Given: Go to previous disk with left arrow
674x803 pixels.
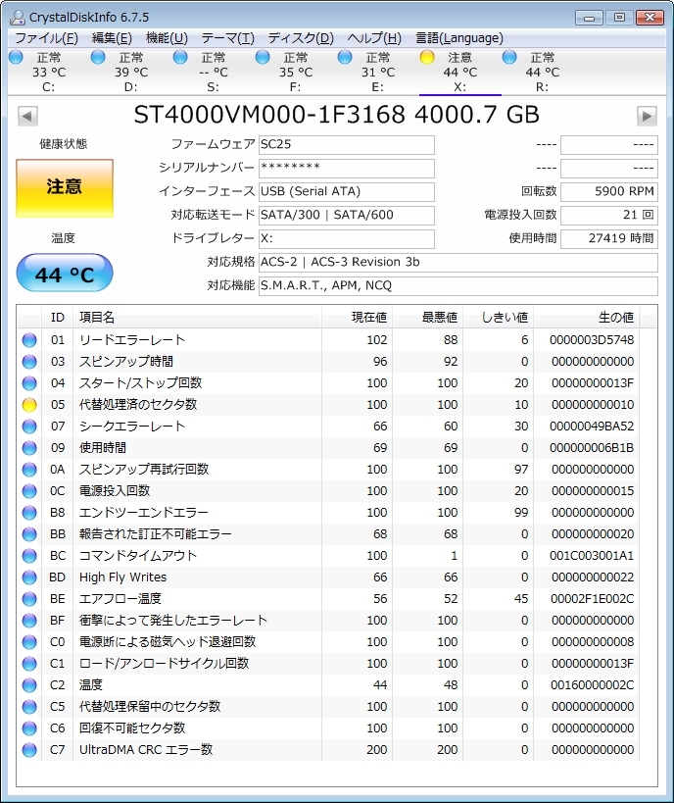Looking at the screenshot, I should coord(27,116).
